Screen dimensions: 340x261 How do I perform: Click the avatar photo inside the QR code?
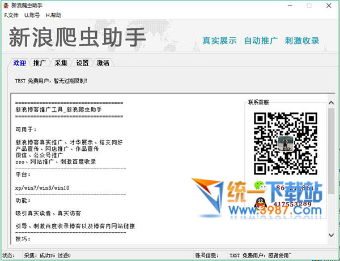click(286, 143)
